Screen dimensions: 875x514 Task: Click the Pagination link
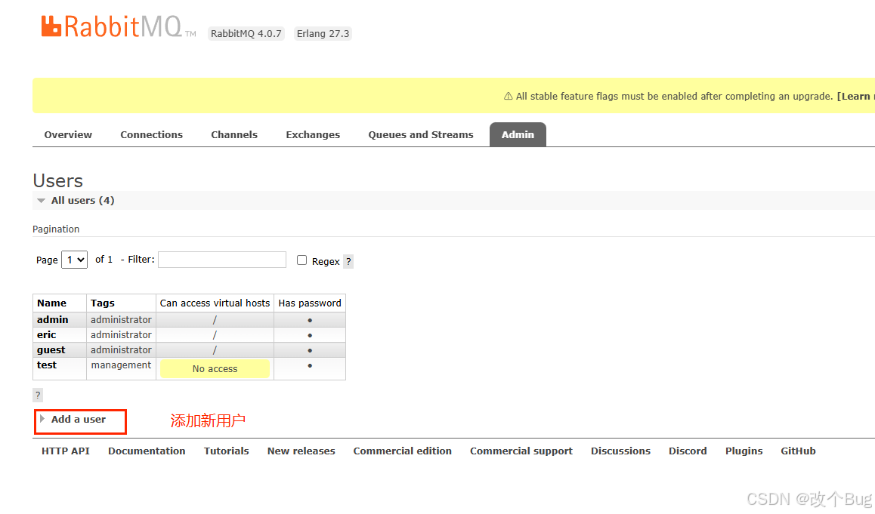(56, 229)
